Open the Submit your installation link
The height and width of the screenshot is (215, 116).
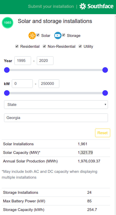[x=51, y=7]
